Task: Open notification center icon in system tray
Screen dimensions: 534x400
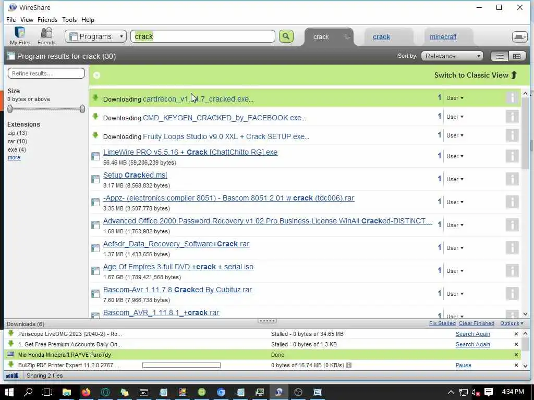Action: click(489, 392)
